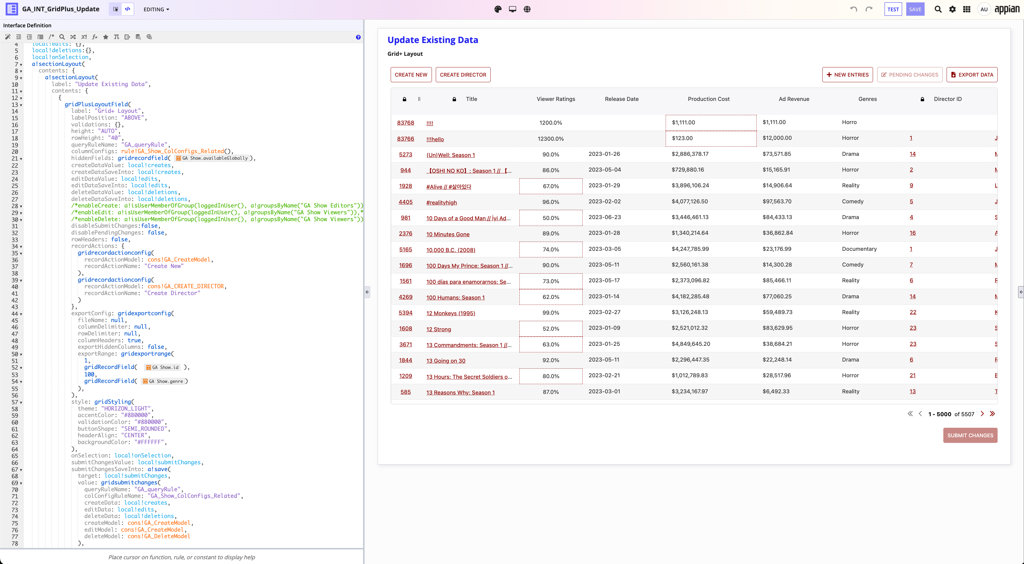Open the color palette icon in header
Image resolution: width=1024 pixels, height=564 pixels.
(498, 9)
